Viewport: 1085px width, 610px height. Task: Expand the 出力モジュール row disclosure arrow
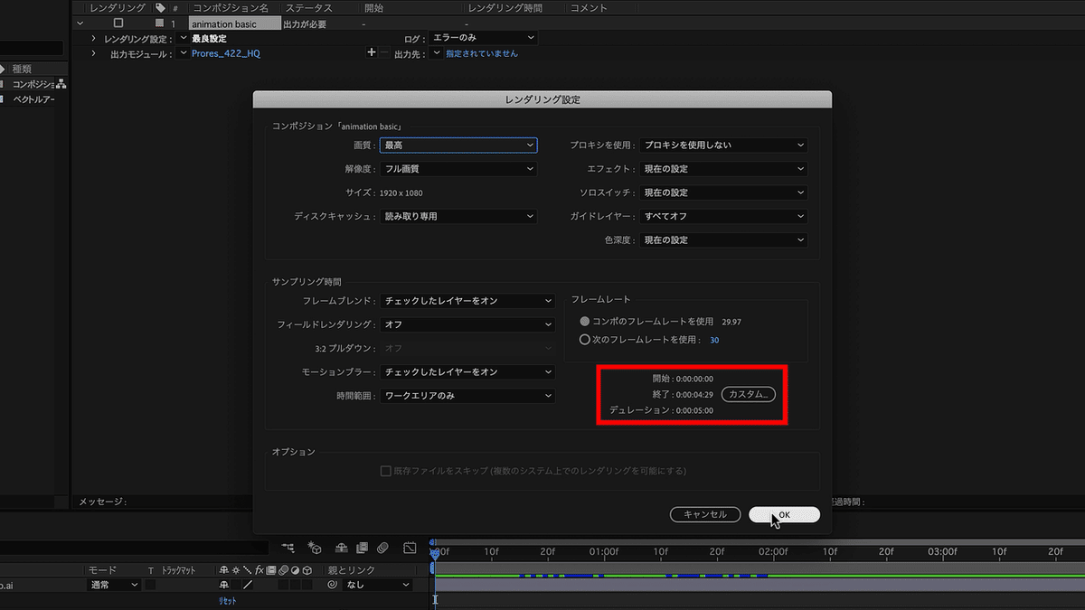(93, 54)
